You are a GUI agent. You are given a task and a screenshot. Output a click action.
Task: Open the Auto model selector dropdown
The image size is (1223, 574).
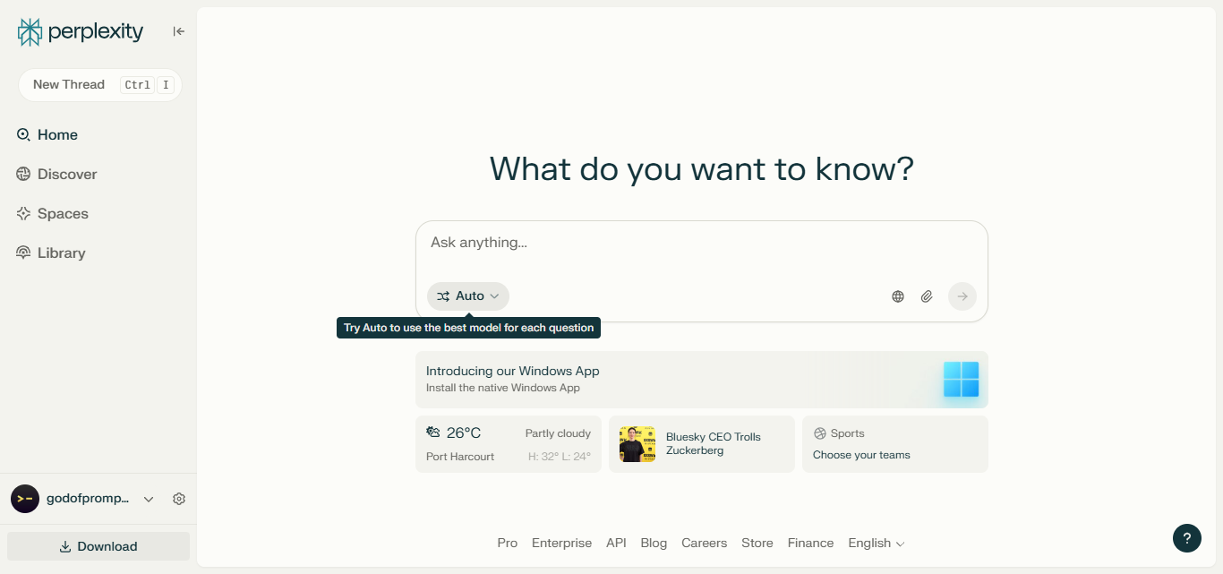pyautogui.click(x=467, y=296)
